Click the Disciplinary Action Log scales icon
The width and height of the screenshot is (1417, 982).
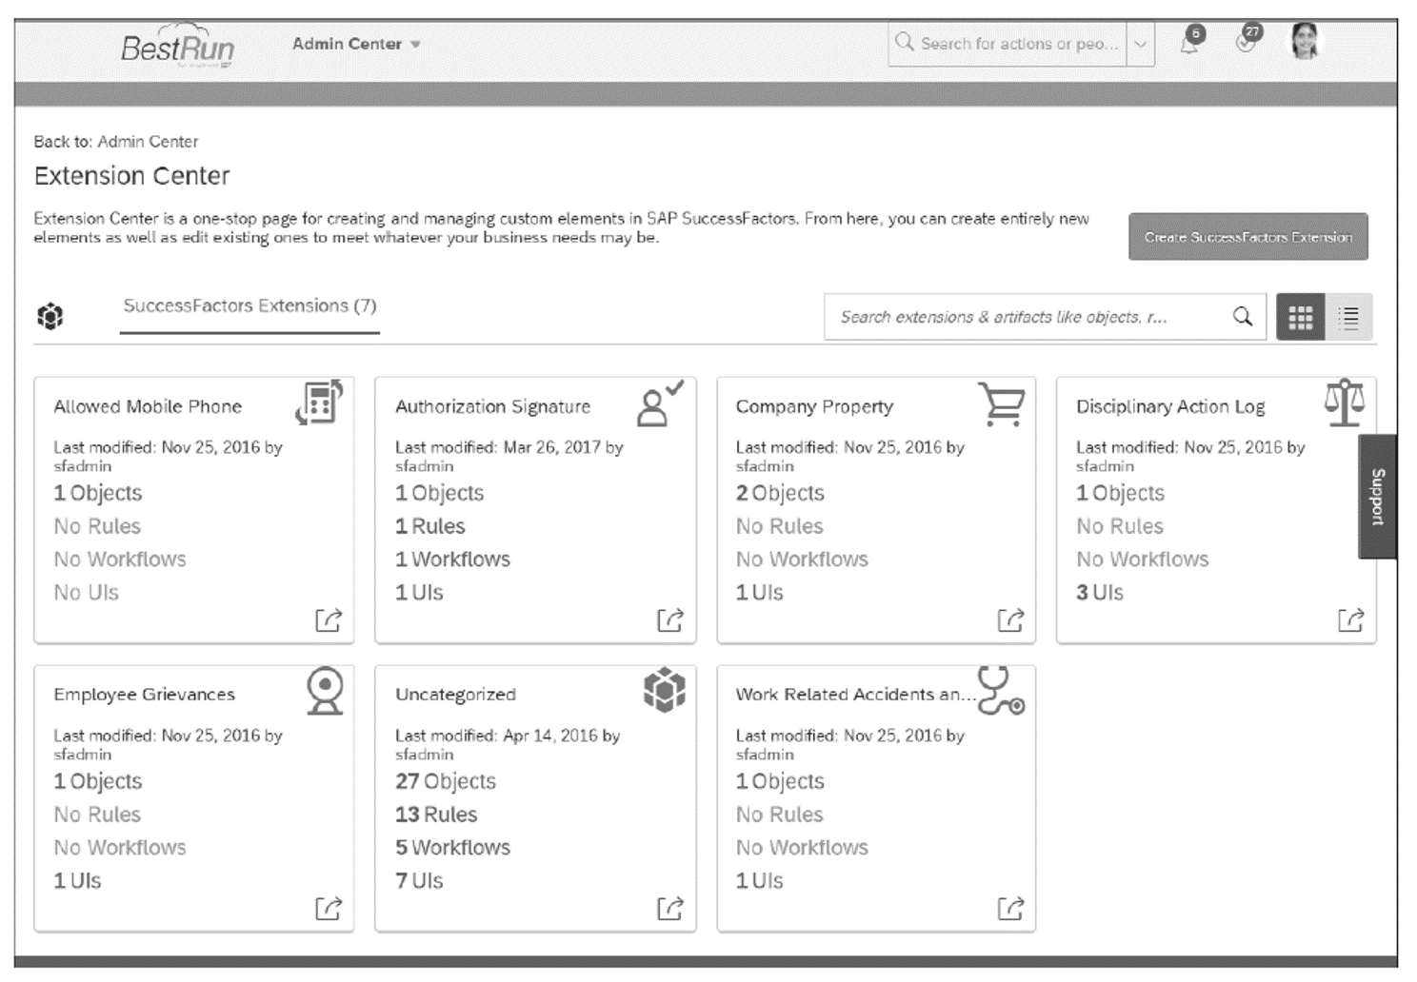1344,403
